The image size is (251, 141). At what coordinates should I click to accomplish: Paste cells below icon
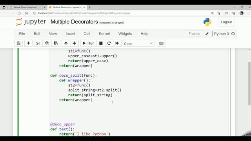coord(56,43)
